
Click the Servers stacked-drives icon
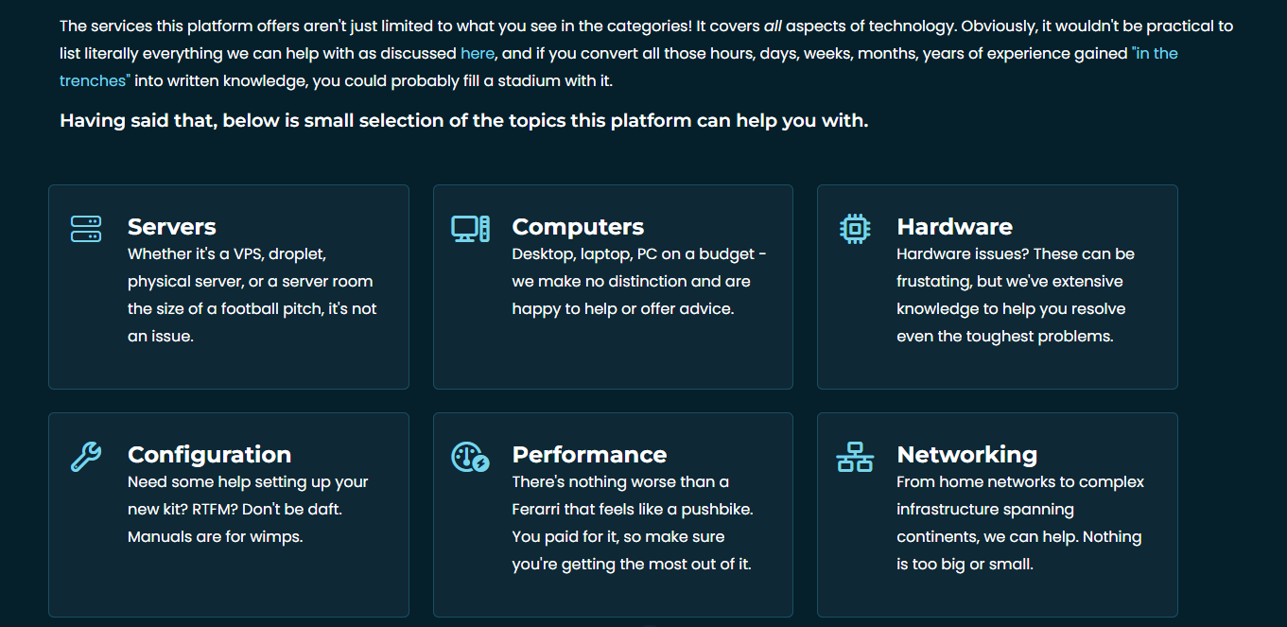(x=86, y=229)
